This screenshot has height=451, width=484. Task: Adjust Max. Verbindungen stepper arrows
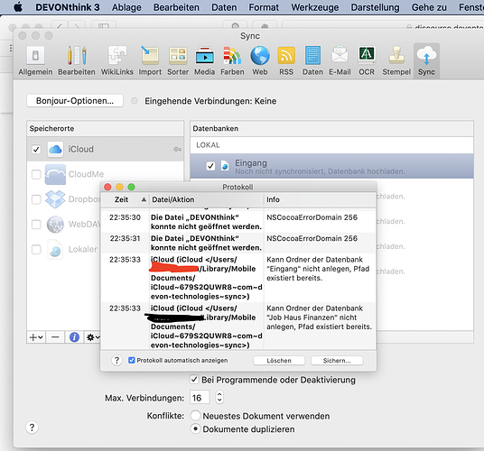(219, 397)
